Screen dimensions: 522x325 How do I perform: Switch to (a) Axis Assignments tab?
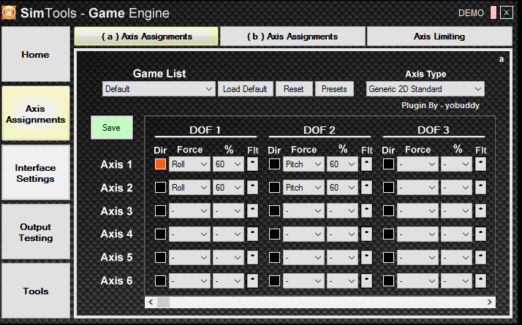[146, 37]
